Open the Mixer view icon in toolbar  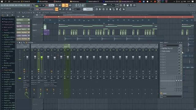[107, 9]
